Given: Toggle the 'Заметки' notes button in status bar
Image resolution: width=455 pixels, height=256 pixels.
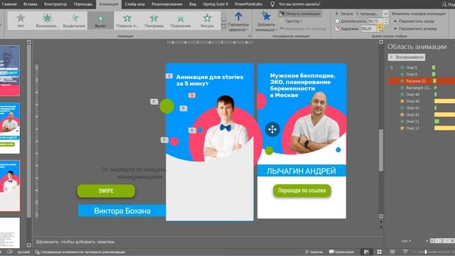Looking at the screenshot, I should (x=314, y=252).
